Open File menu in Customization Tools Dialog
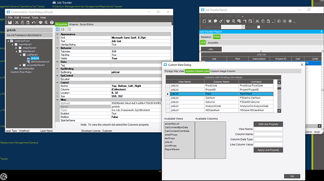Viewport: 324px width, 181px height. [10, 17]
